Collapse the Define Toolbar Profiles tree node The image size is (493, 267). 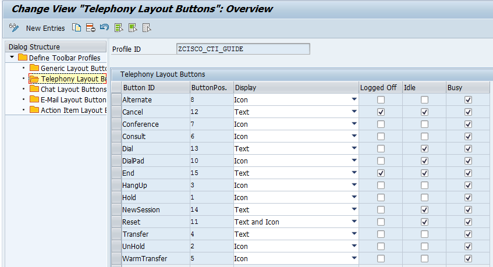coord(12,58)
